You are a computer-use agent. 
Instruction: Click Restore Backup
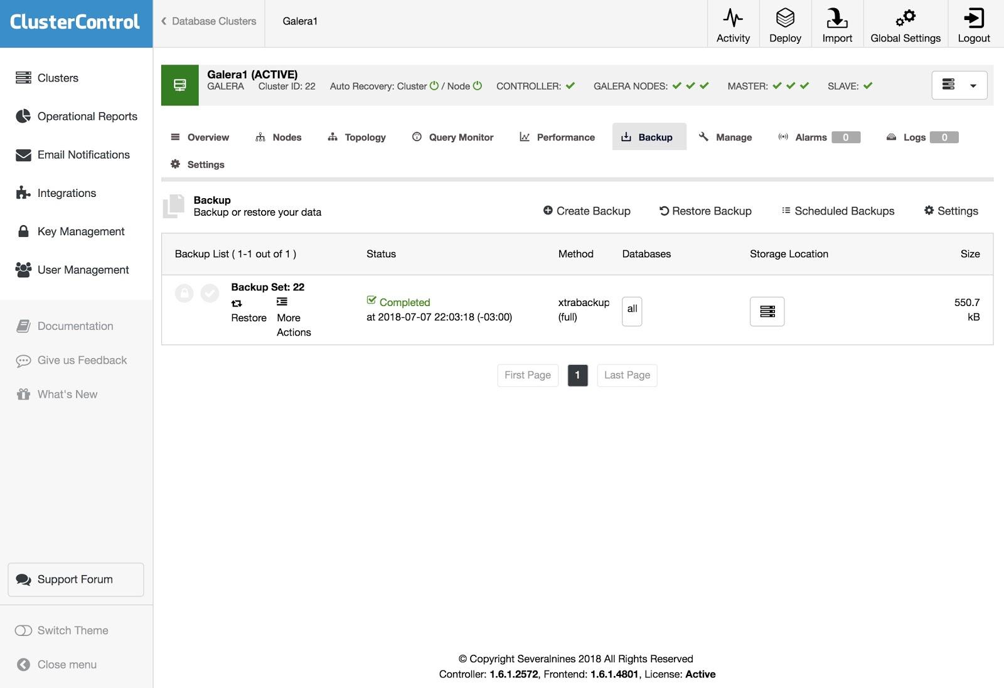[705, 211]
